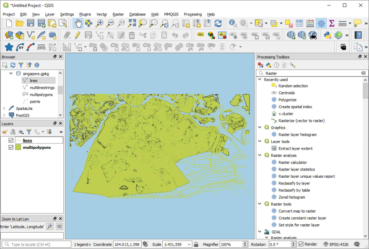Open the Project menu

pos(9,14)
